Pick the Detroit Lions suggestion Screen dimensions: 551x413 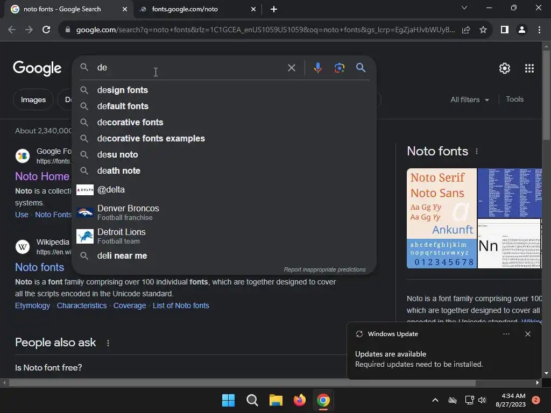tap(224, 236)
